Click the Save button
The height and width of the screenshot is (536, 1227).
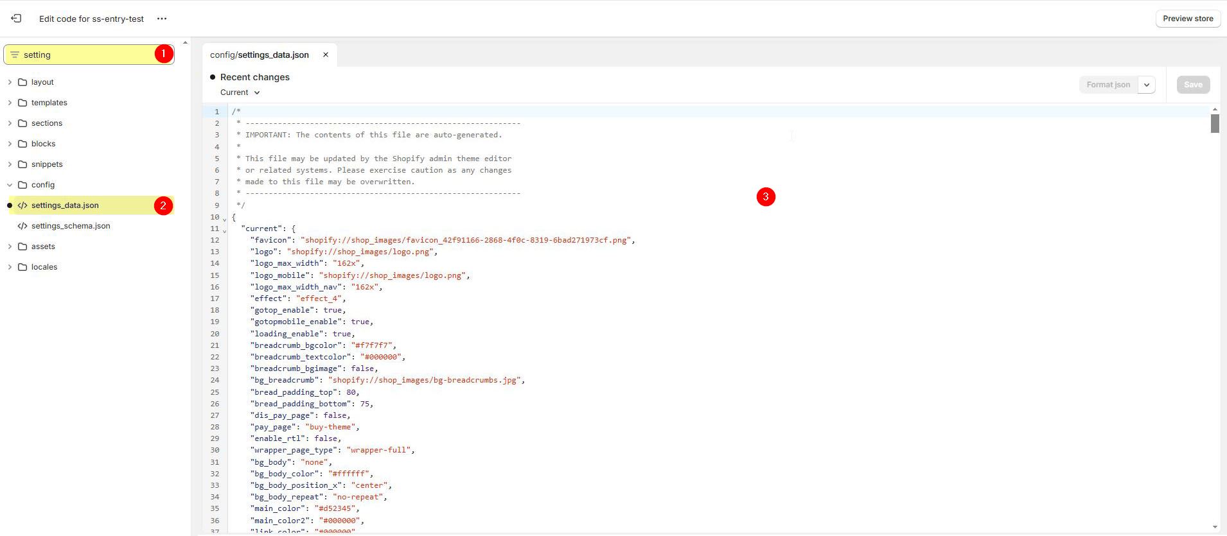1193,85
